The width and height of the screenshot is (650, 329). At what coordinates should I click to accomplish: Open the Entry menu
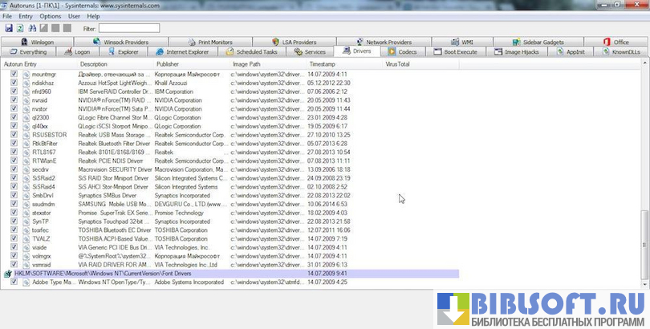(x=26, y=16)
